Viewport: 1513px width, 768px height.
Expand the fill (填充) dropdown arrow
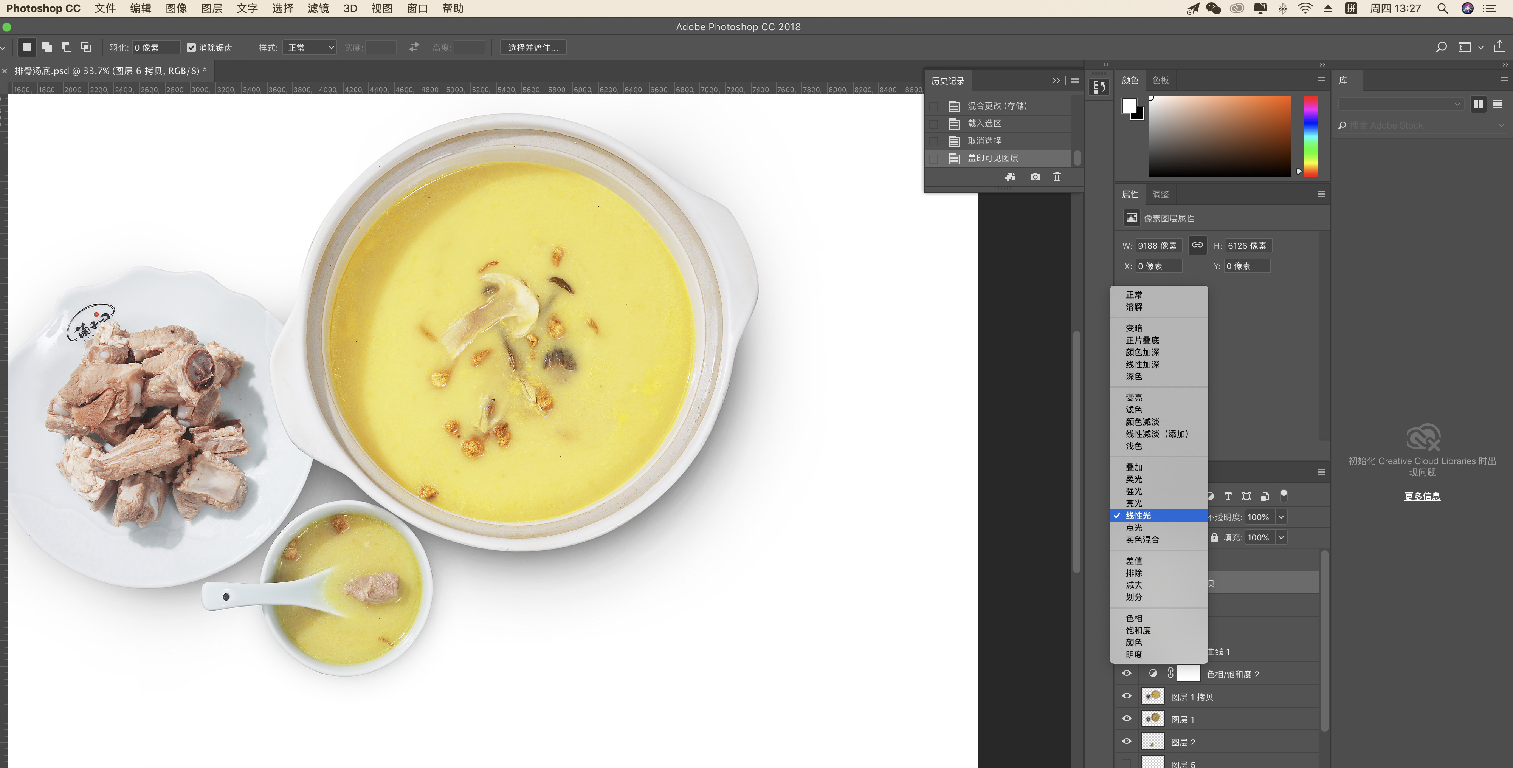[x=1282, y=537]
